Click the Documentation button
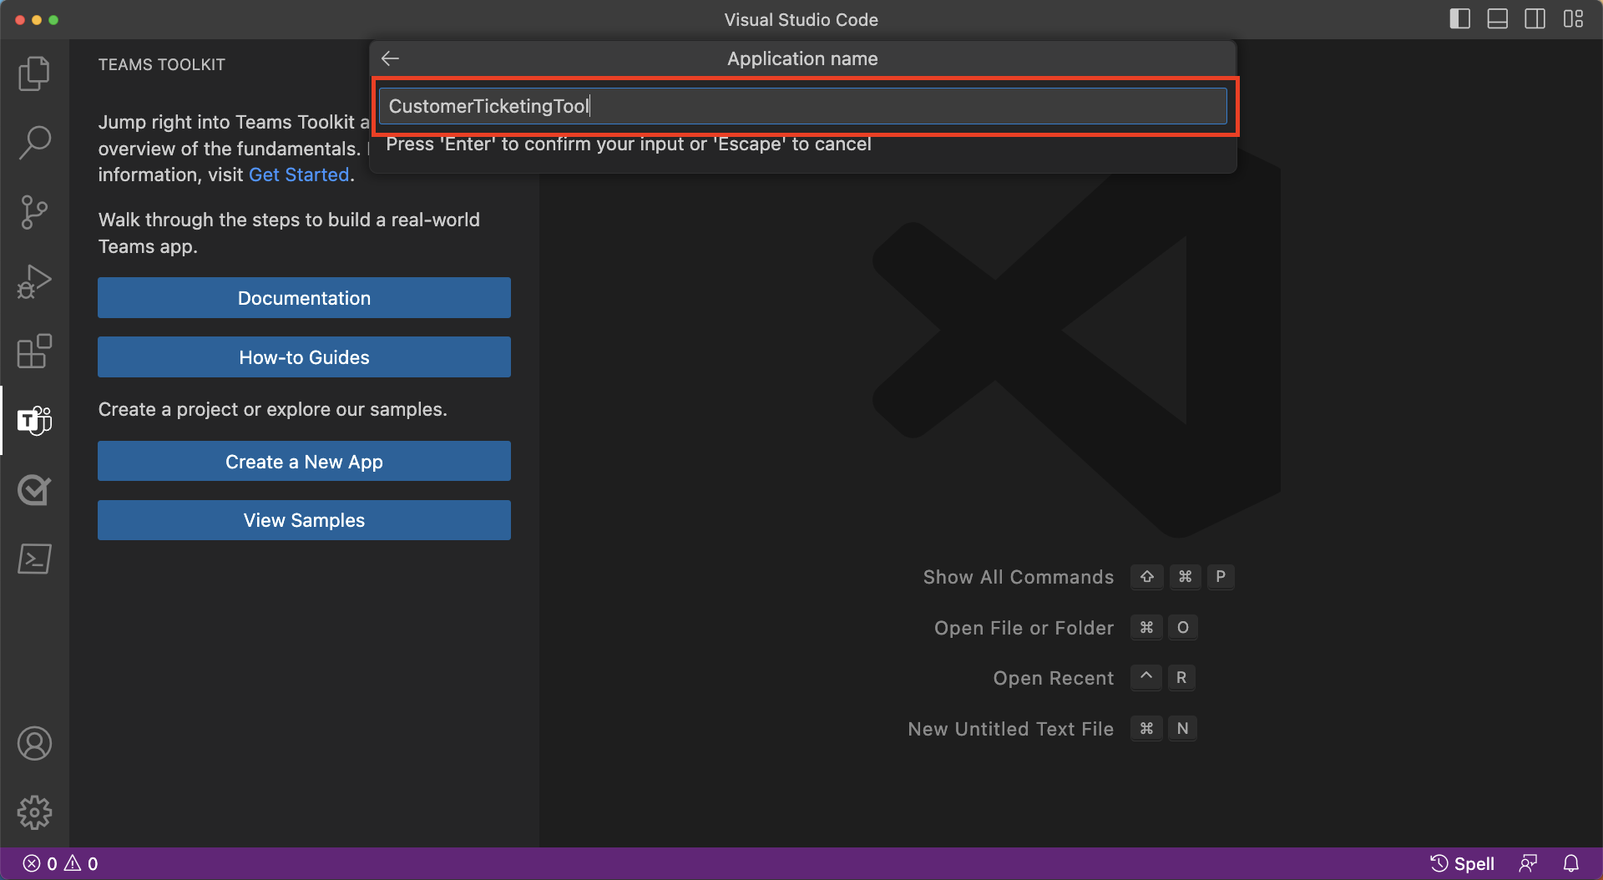1603x880 pixels. coord(304,298)
